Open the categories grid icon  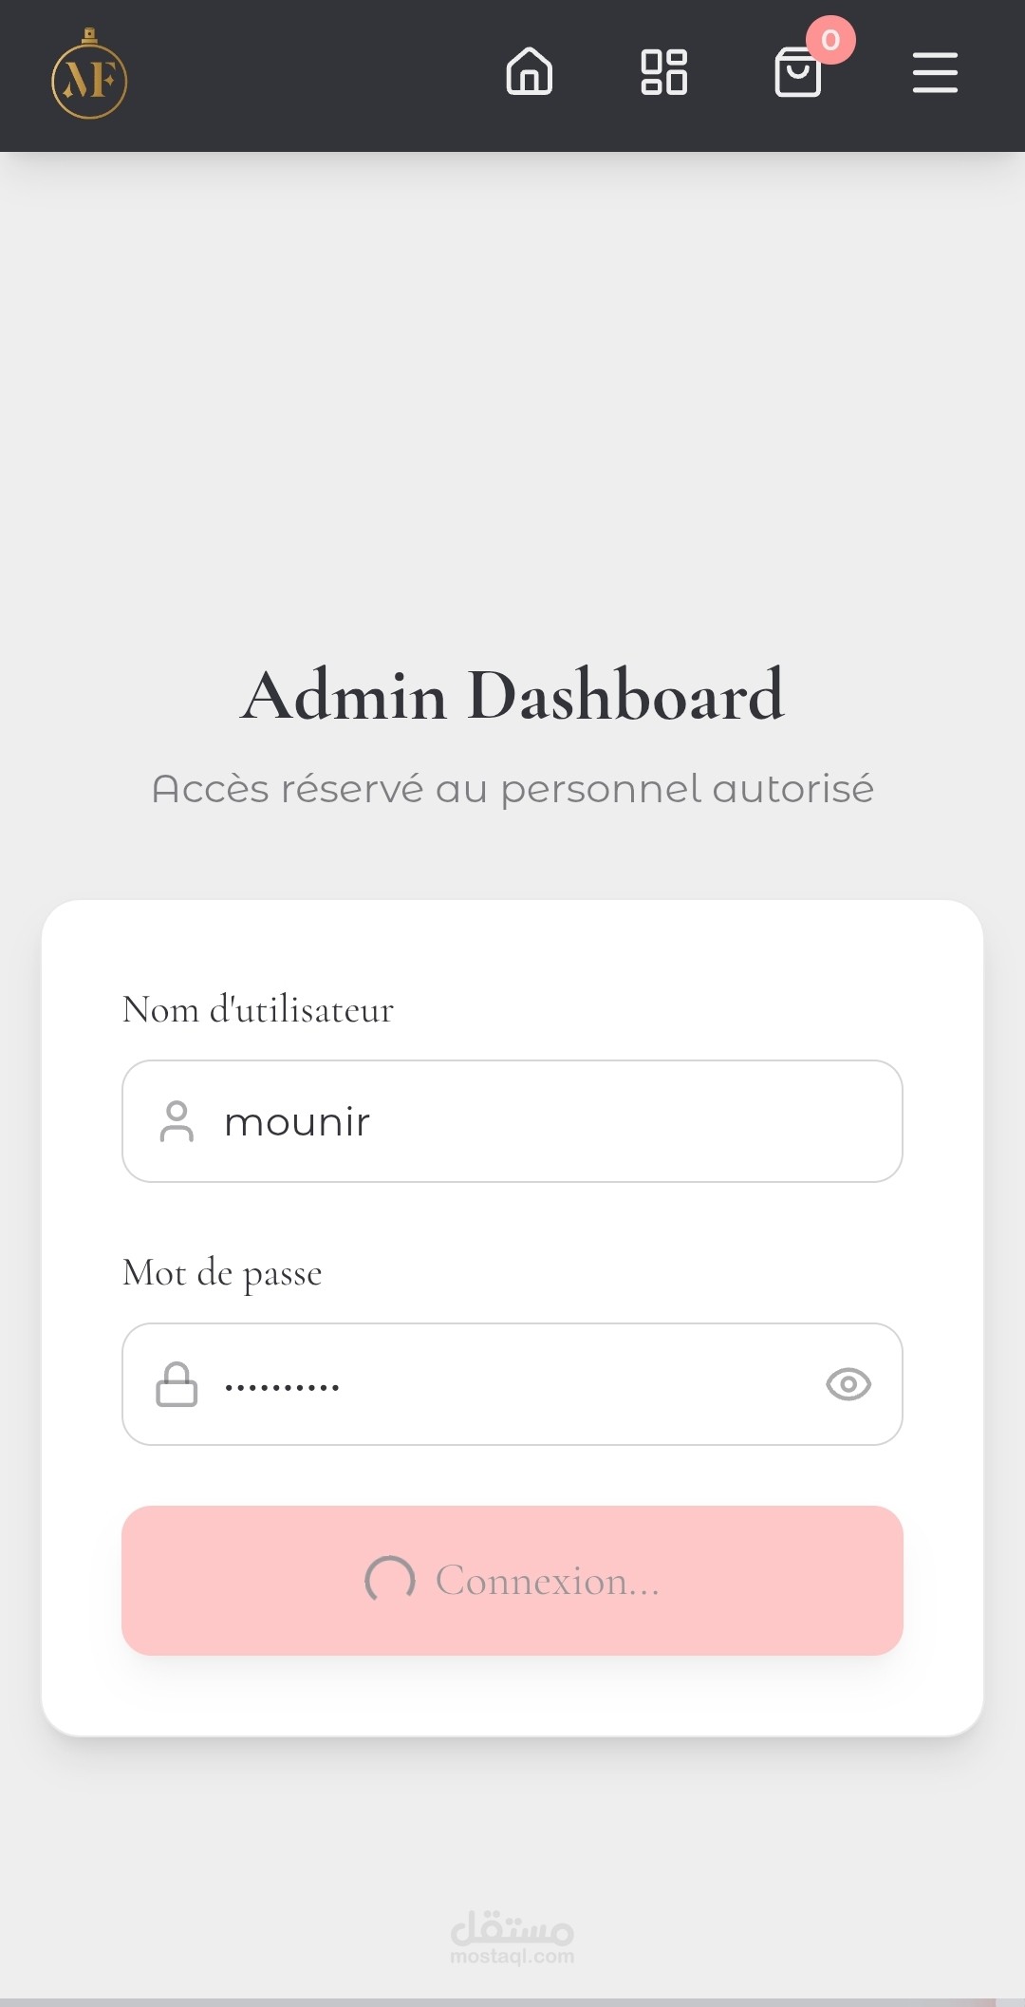[664, 72]
